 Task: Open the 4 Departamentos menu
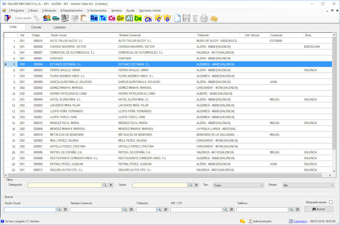click(x=71, y=10)
